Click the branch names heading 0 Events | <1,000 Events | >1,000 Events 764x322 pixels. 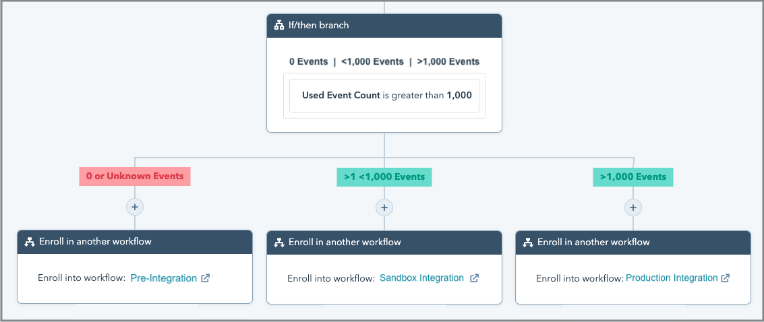pos(384,62)
